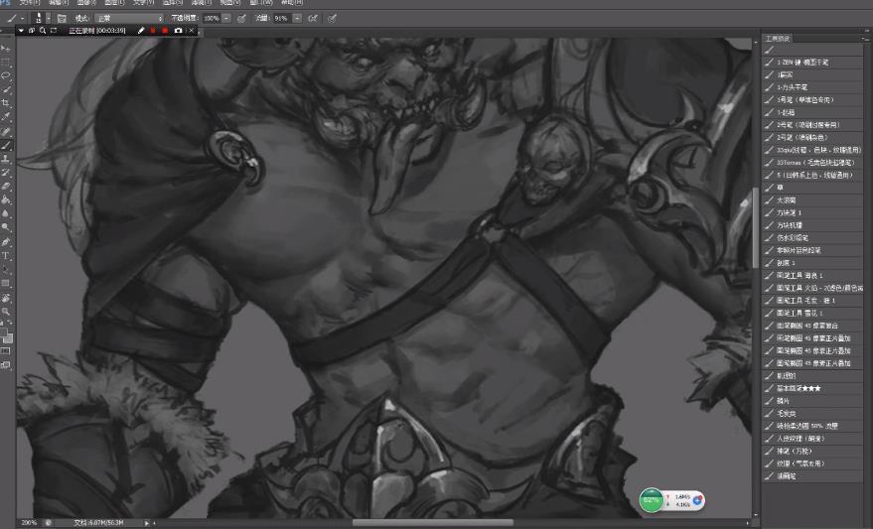Toggle pressure control for brush size
The width and height of the screenshot is (873, 529).
(333, 18)
